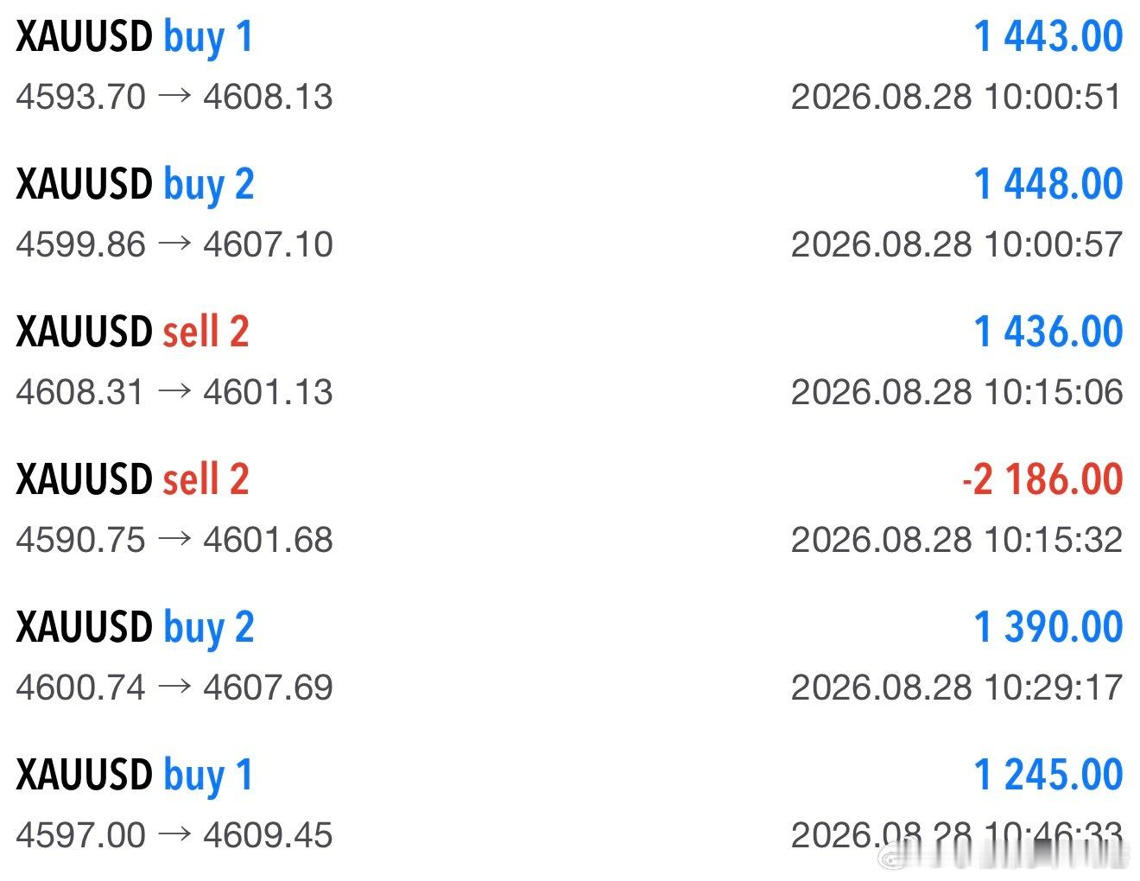Open the XAUUSD sell 2 trade at 4608.31
1140x881 pixels.
point(570,361)
